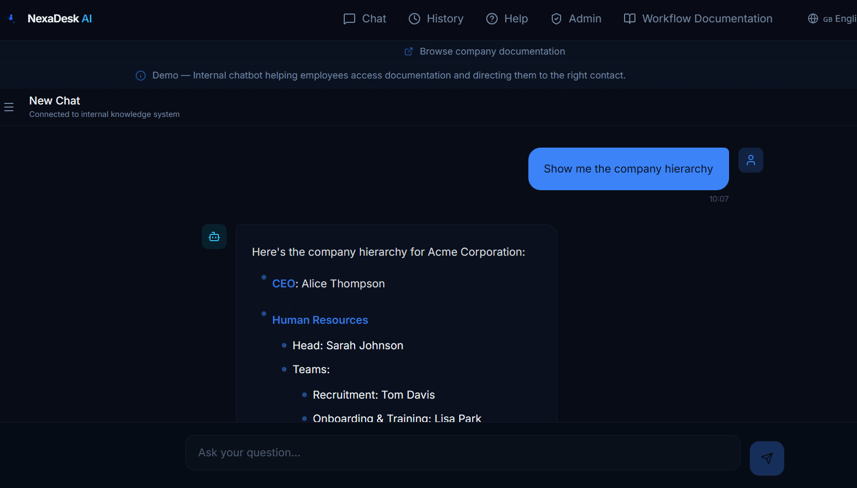Click the New Chat title
Viewport: 857px width, 488px height.
pyautogui.click(x=55, y=101)
